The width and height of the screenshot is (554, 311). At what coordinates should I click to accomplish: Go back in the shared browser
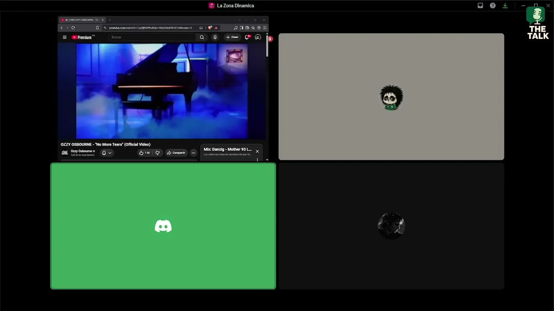[61, 28]
